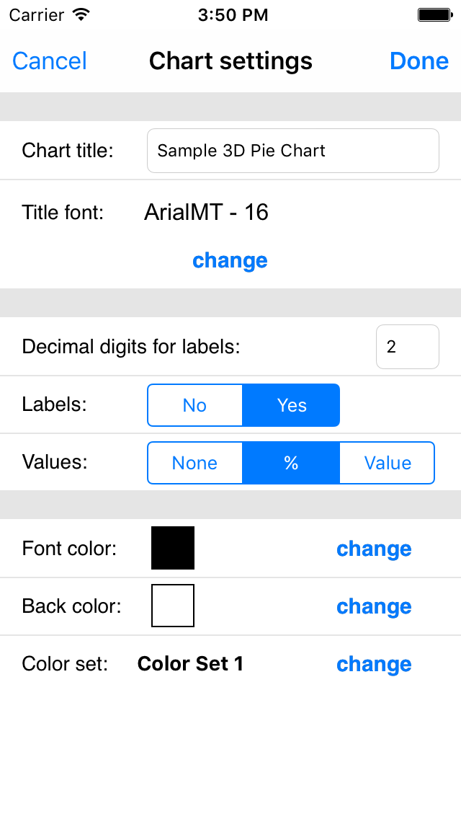Tap the Wi-Fi icon in status bar

81,14
